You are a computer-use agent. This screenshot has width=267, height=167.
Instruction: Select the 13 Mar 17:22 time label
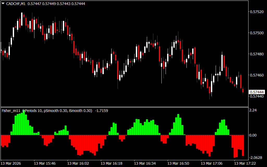[245, 163]
